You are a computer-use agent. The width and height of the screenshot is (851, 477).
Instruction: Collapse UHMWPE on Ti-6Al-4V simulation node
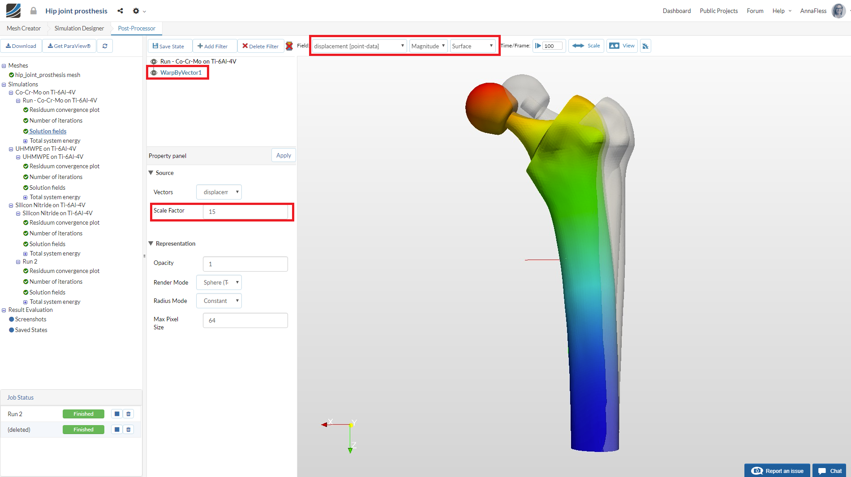tap(11, 149)
